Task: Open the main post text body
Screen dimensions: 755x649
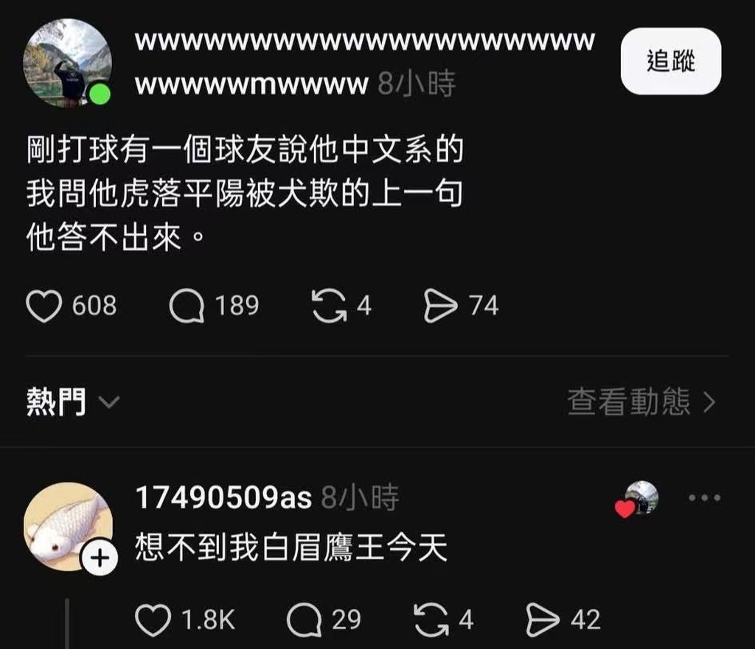Action: [245, 194]
